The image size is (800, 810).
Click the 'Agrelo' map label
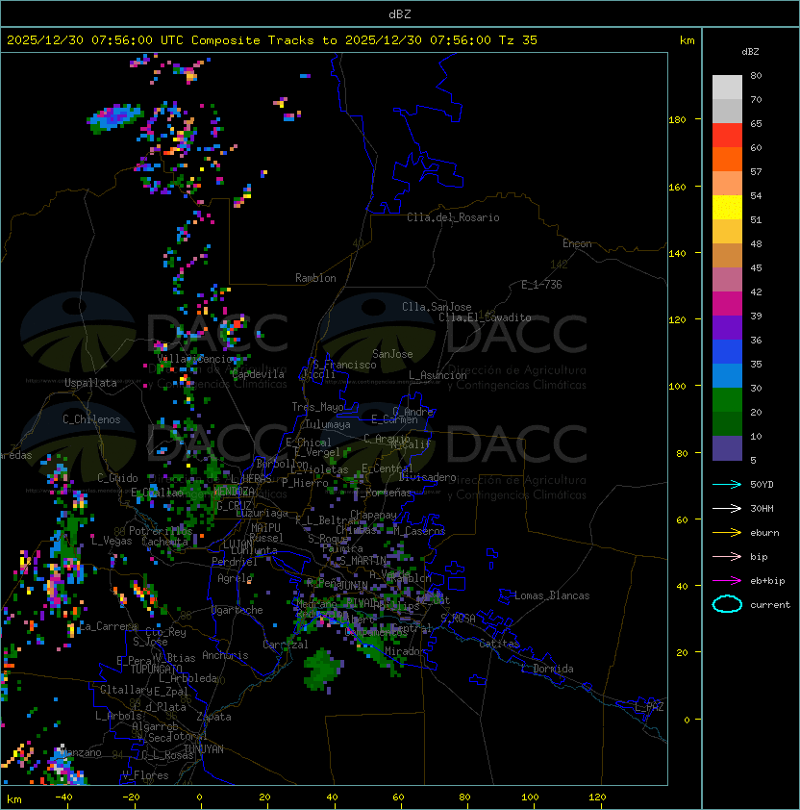235,578
